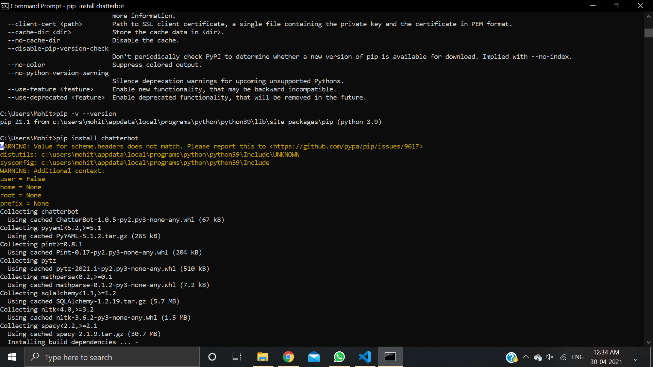
Task: Open Google Chrome from the taskbar
Action: point(288,357)
